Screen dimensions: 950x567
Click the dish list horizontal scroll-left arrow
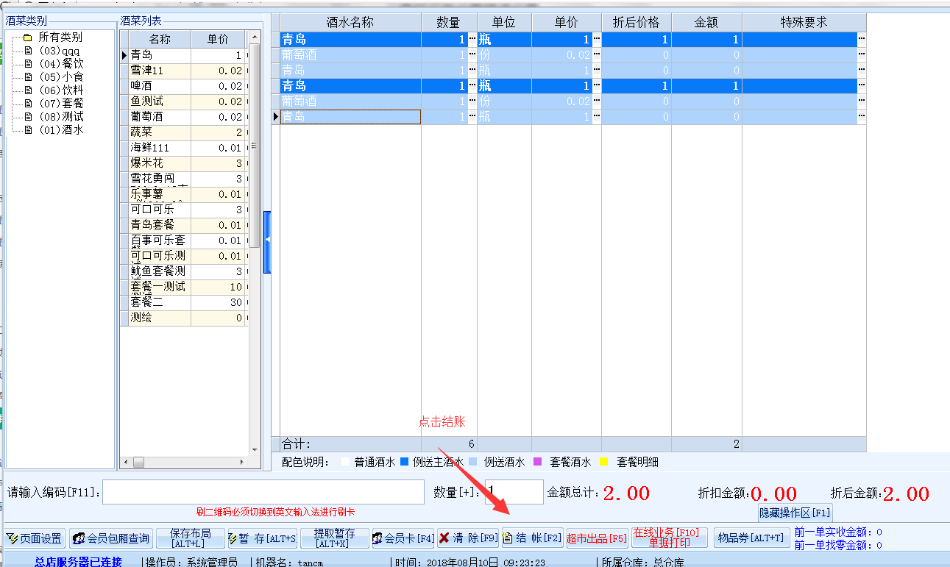click(x=126, y=462)
